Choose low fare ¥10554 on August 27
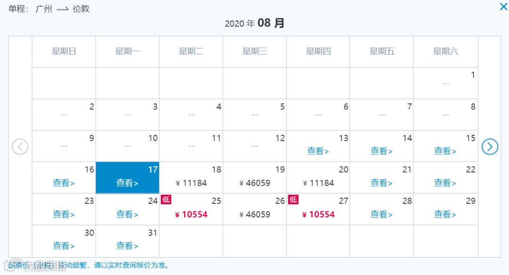The width and height of the screenshot is (509, 275). click(318, 215)
